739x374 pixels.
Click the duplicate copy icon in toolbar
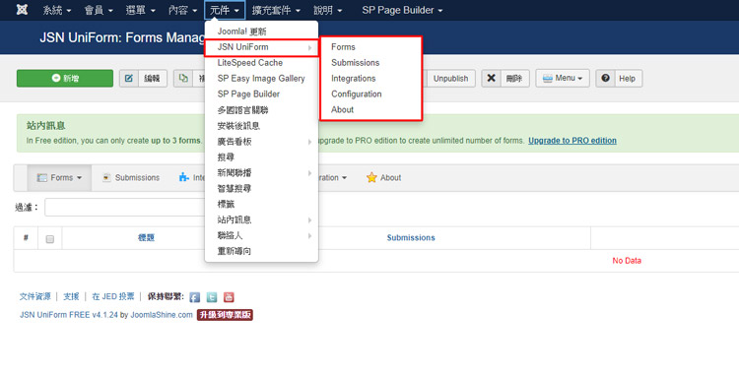click(x=183, y=78)
